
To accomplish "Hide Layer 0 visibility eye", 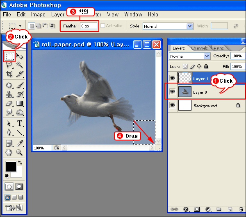I will point(173,91).
